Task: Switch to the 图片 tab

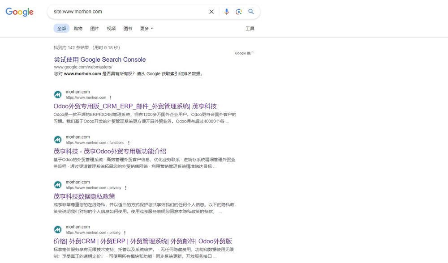Action: (95, 29)
